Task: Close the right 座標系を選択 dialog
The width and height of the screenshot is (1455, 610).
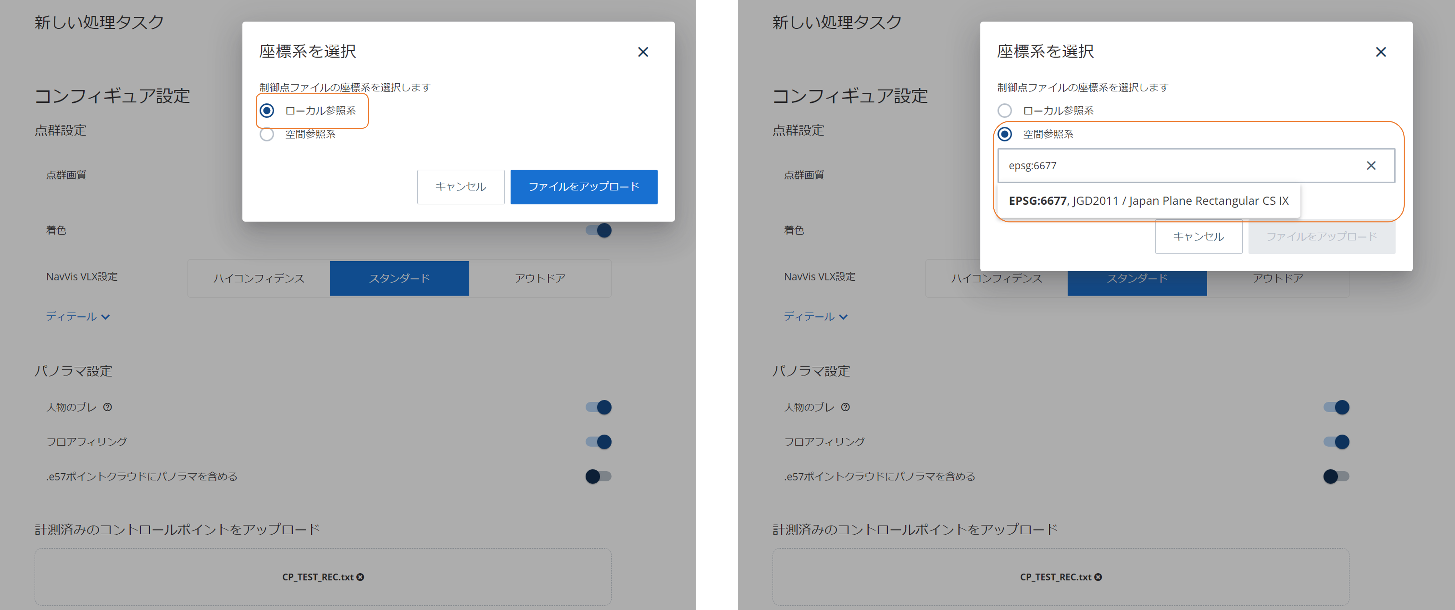Action: pyautogui.click(x=1380, y=52)
